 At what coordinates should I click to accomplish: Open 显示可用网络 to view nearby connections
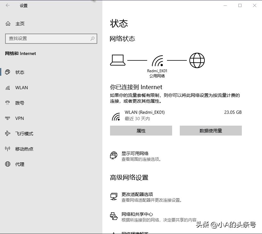[x=135, y=153]
